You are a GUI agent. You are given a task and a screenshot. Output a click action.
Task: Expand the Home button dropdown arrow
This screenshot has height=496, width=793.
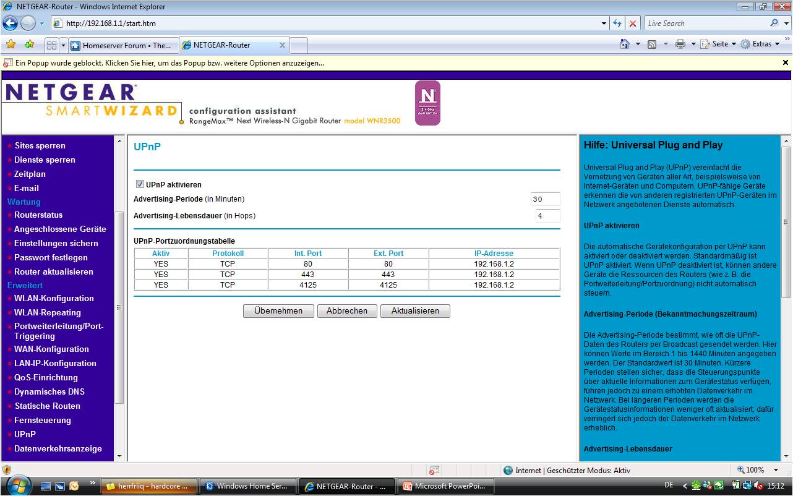pyautogui.click(x=638, y=45)
